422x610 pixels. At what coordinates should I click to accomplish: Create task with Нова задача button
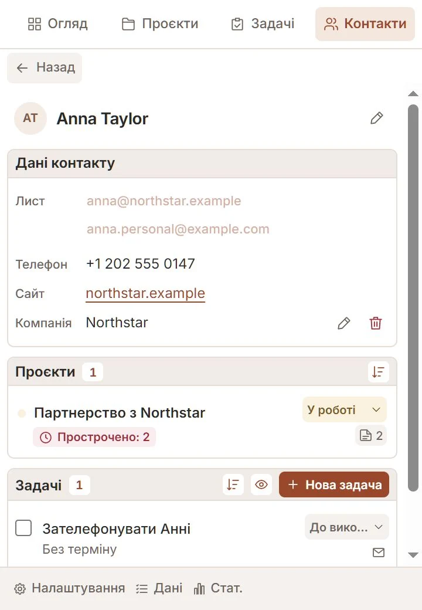(x=334, y=484)
